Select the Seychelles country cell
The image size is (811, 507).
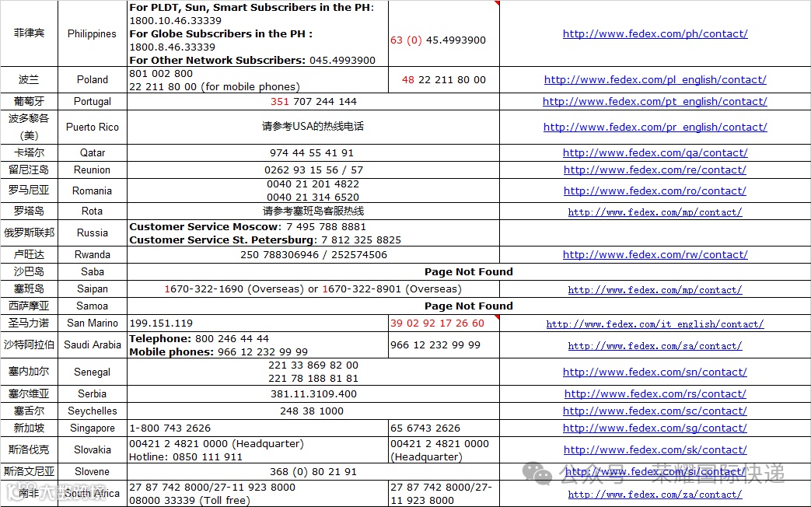click(x=92, y=411)
